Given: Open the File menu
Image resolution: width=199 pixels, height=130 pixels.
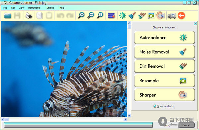Looking at the screenshot, I should (x=5, y=8).
